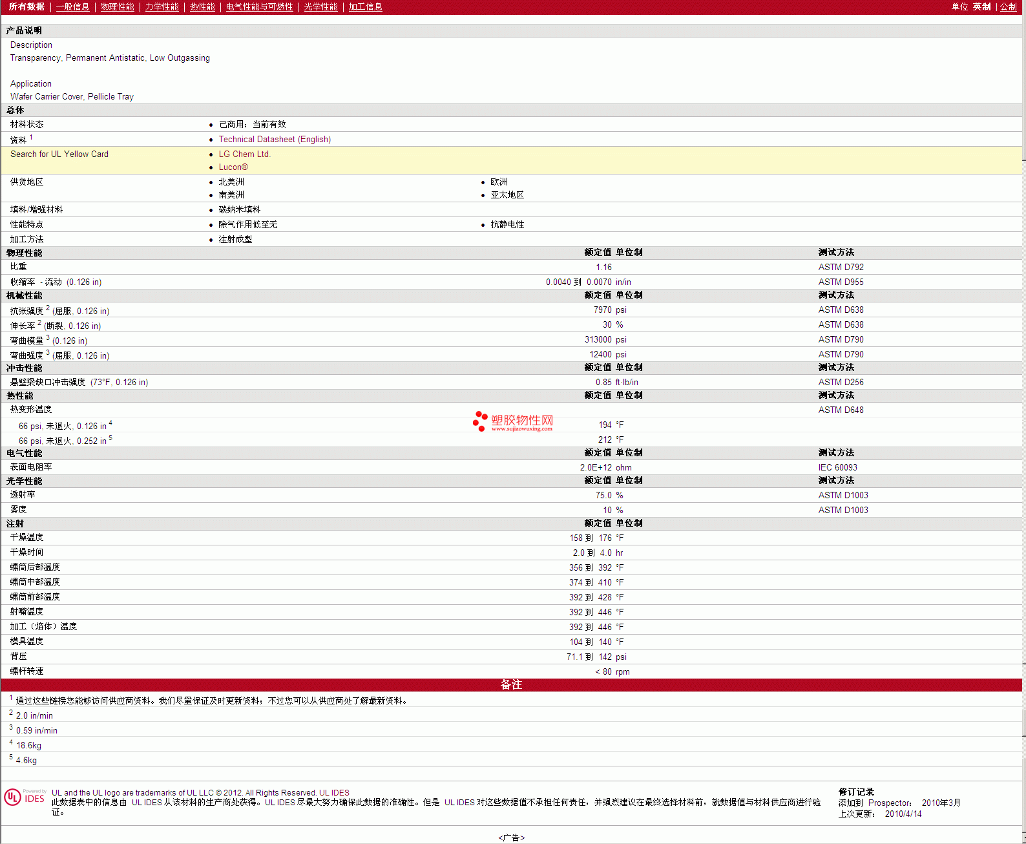Switch to the 物理性能 tab

coord(117,6)
